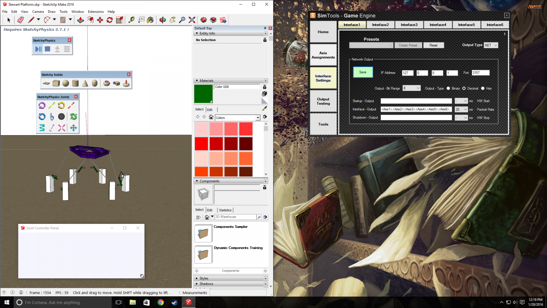Viewport: 547px width, 308px height.
Task: Pick the Move tool with red arrows
Action: (100, 20)
